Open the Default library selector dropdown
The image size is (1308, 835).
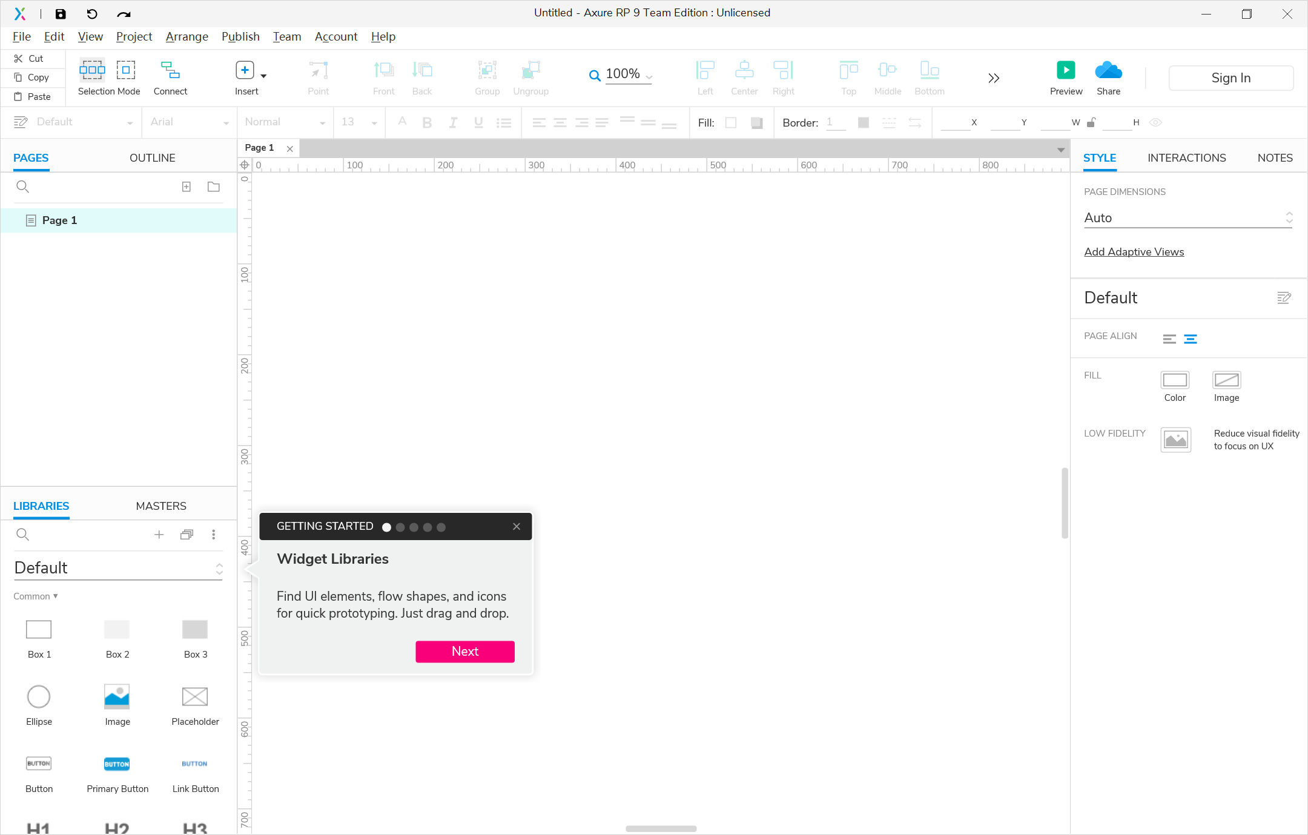pyautogui.click(x=118, y=568)
